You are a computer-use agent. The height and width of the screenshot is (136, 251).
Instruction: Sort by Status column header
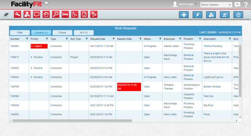click(147, 39)
